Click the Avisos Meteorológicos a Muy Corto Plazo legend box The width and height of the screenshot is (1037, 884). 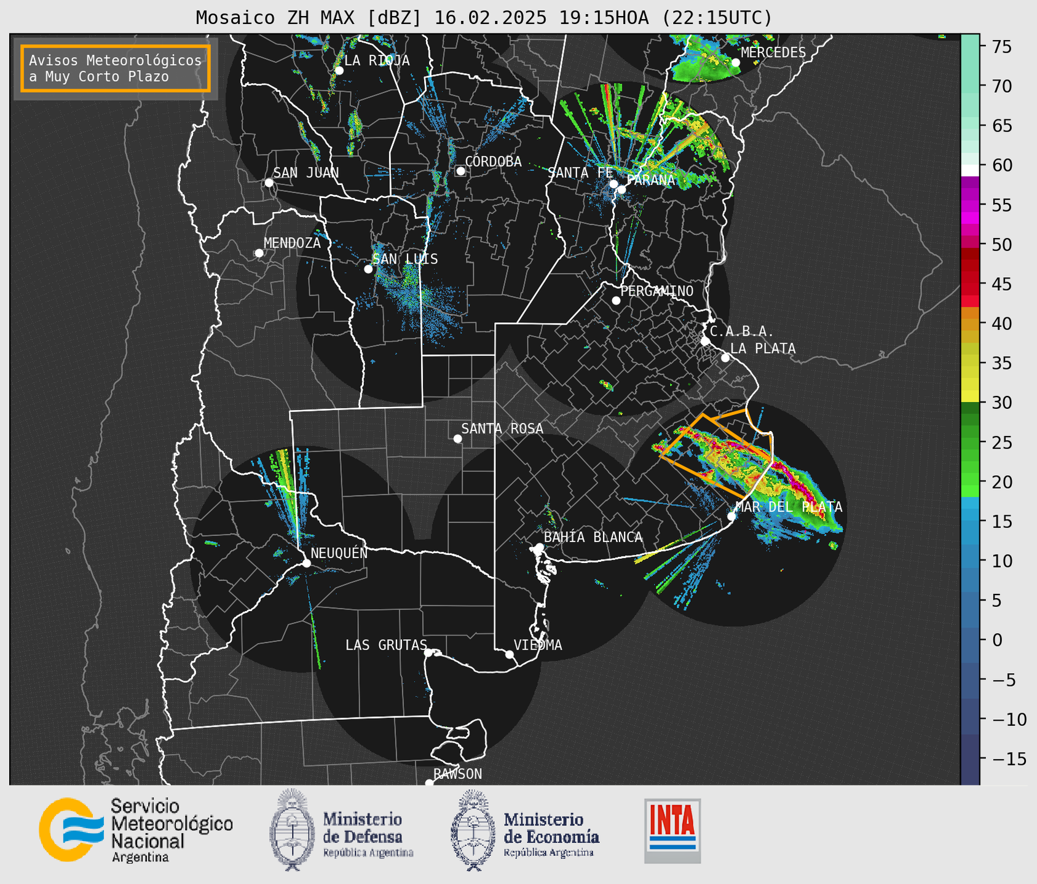[116, 68]
